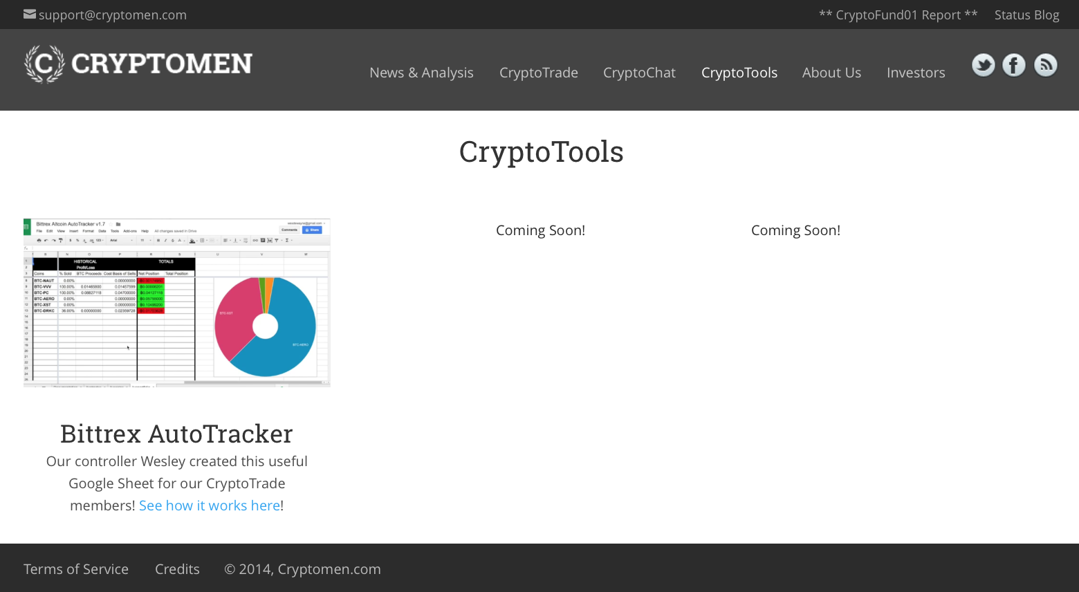
Task: Click the Bittrex AutoTracker heading
Action: tap(176, 434)
